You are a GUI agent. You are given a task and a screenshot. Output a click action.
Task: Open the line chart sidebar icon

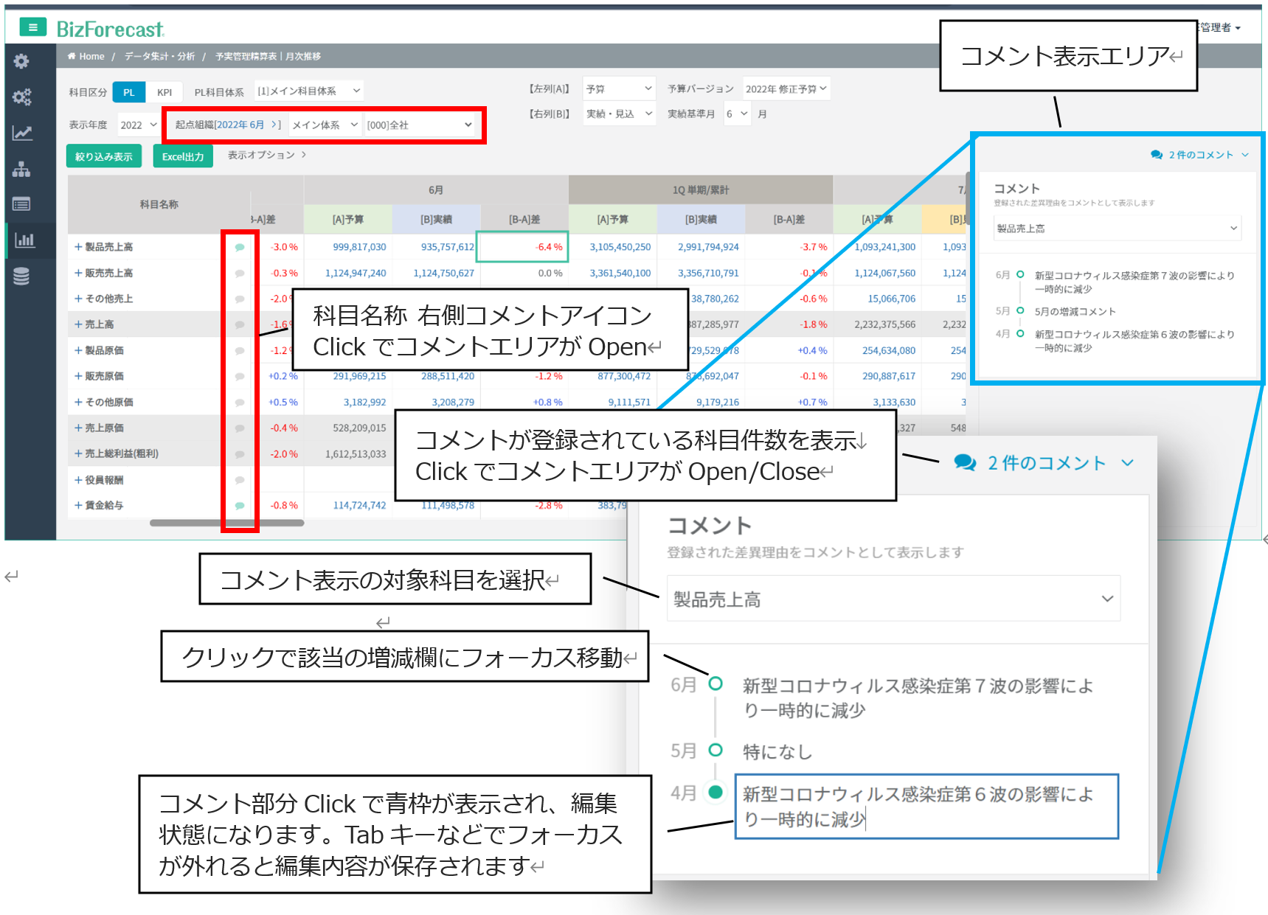21,133
